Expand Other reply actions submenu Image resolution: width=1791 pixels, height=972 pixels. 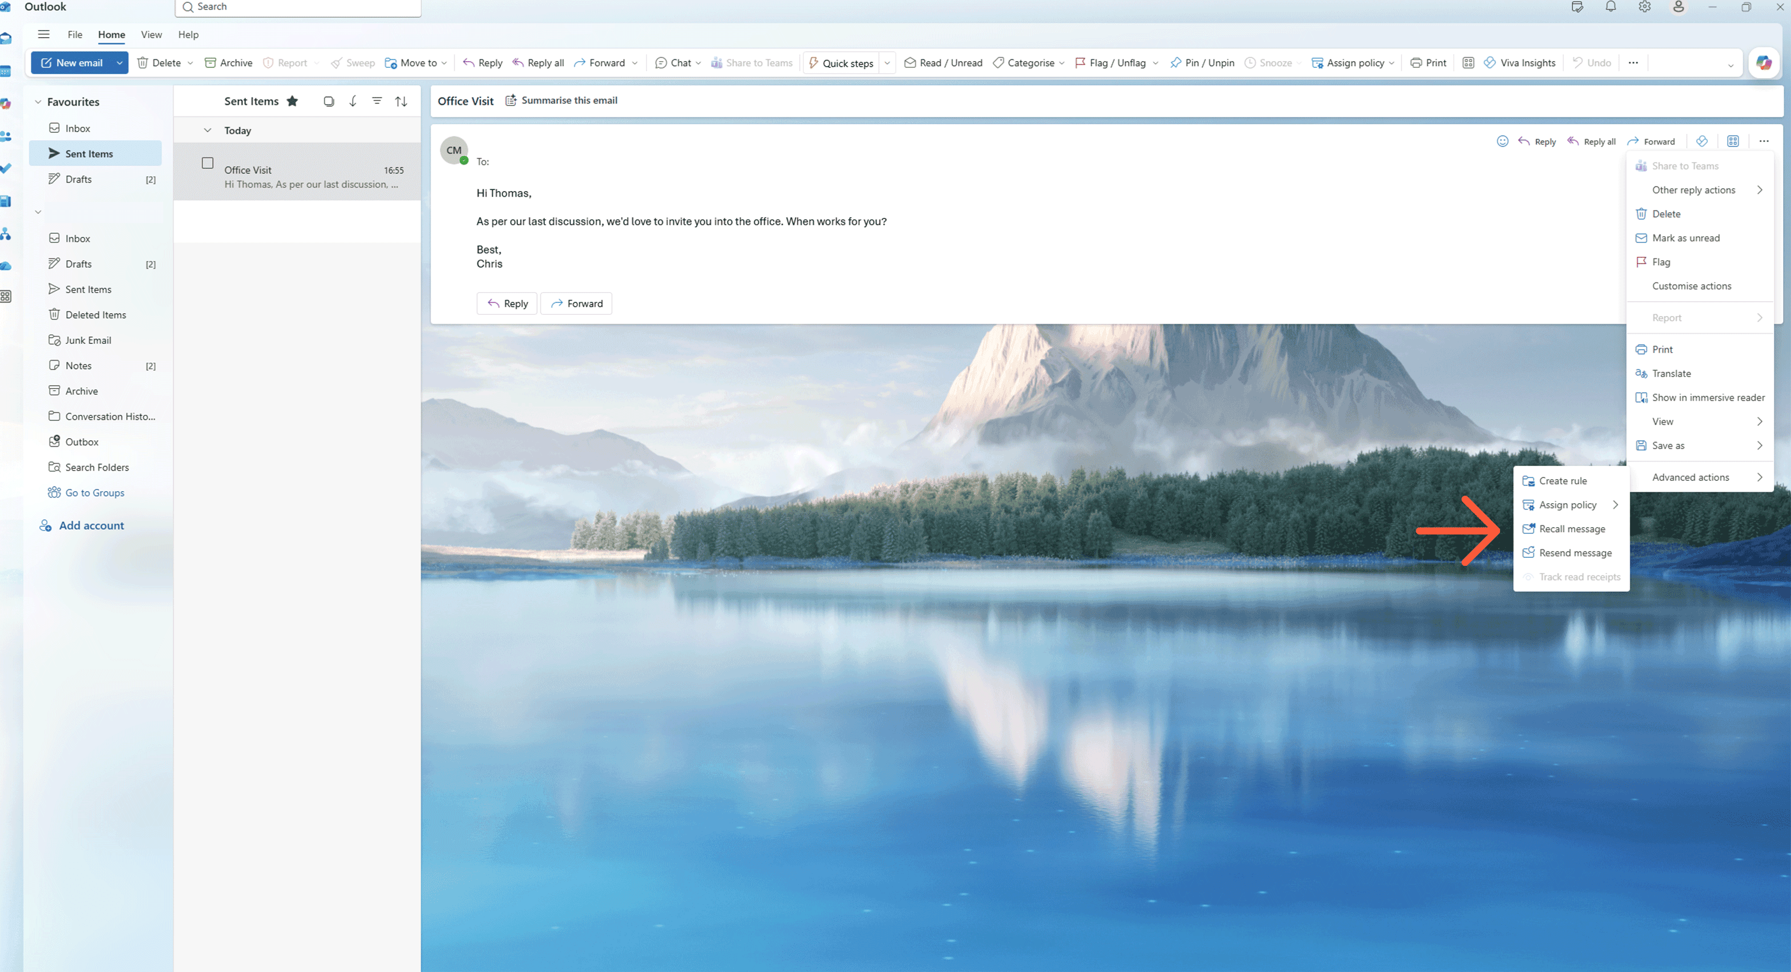1700,190
